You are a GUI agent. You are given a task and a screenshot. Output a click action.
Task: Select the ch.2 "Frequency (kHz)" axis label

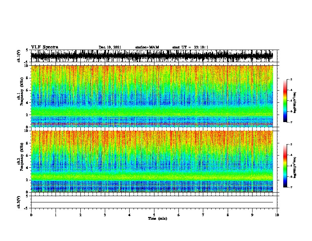(21, 157)
